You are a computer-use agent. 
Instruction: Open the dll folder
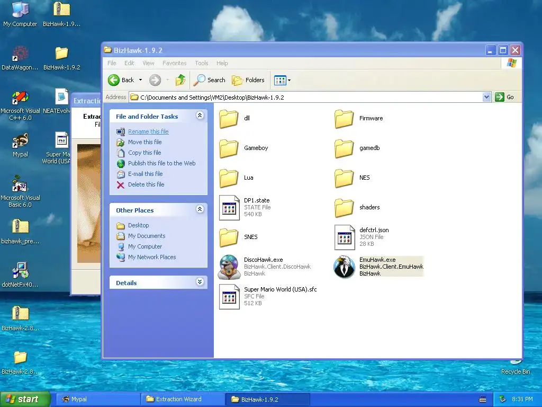click(x=229, y=119)
